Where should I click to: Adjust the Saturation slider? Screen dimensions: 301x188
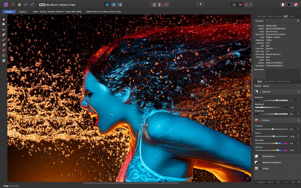coord(271,143)
